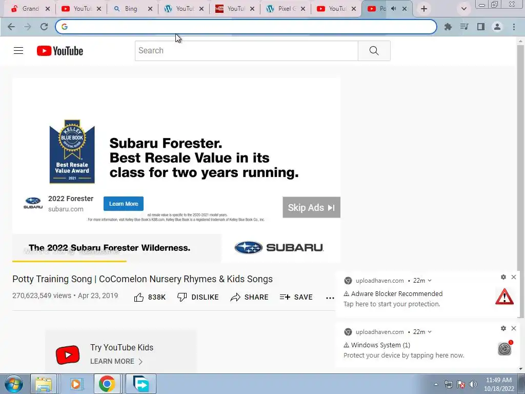The width and height of the screenshot is (525, 394).
Task: Click LEARN MORE for YouTube Kids
Action: point(116,362)
